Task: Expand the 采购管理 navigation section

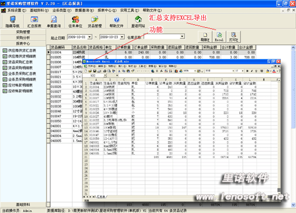Action: [23, 32]
